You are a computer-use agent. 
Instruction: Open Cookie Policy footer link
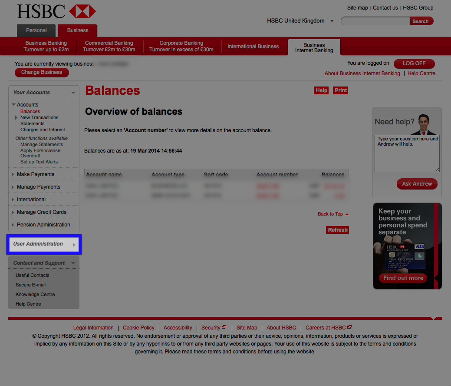coord(138,328)
